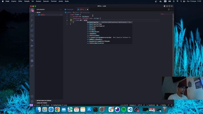Click UTF-8 encoding in status bar
The image size is (203, 114).
point(140,105)
